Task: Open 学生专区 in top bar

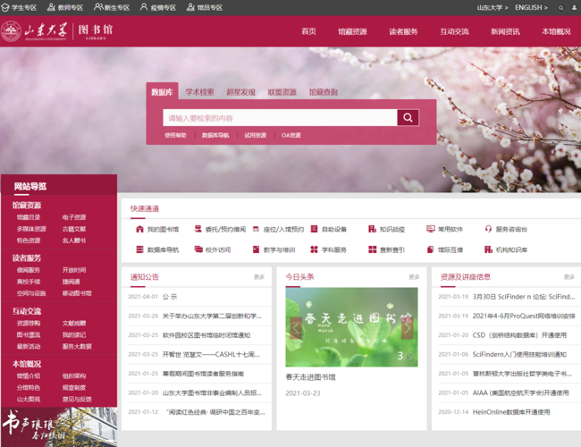Action: coord(20,7)
